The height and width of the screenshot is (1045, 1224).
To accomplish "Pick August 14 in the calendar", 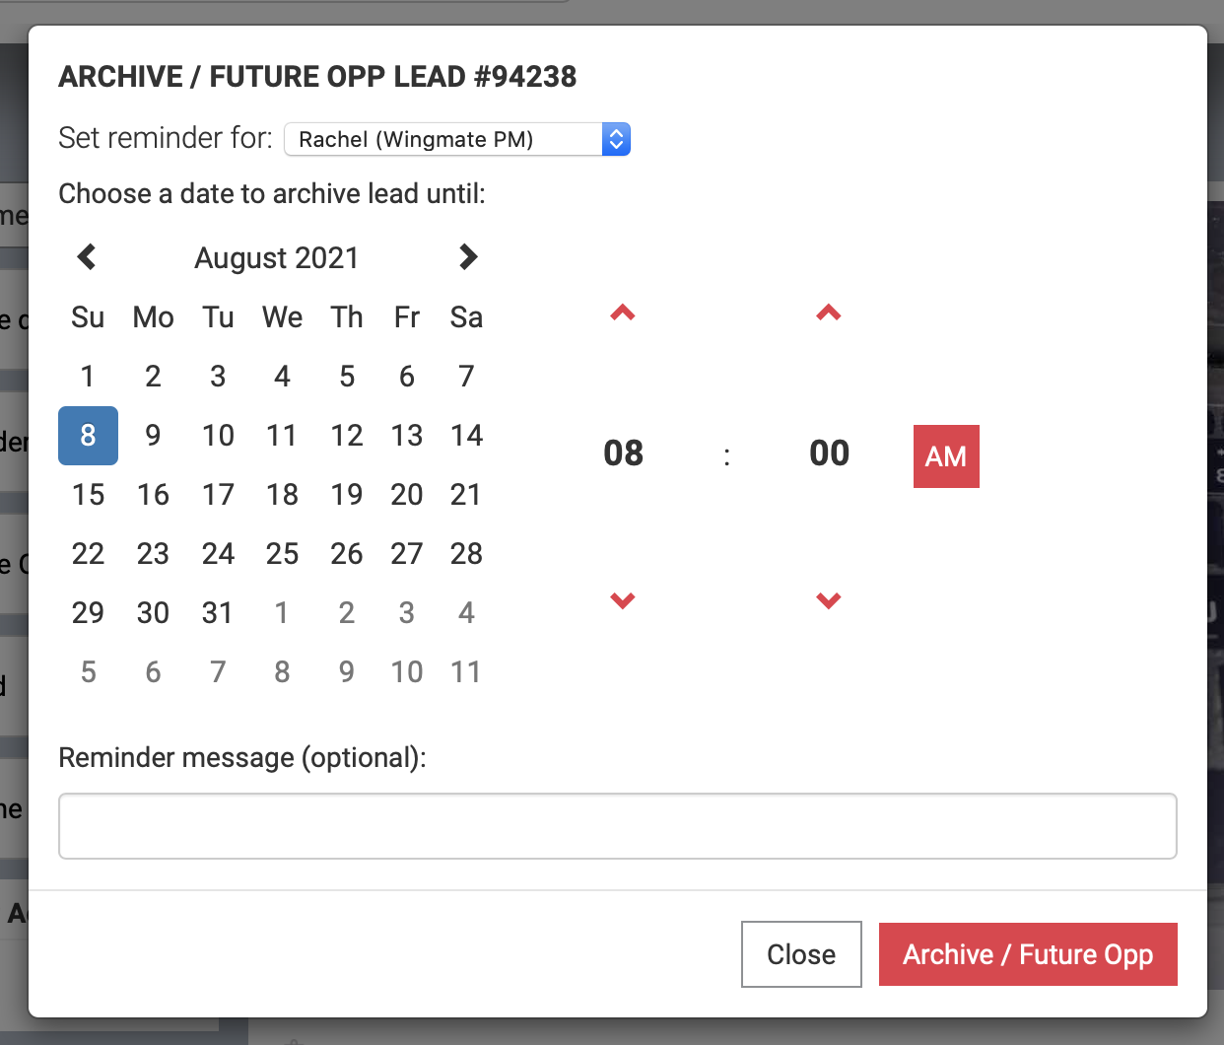I will (x=466, y=436).
